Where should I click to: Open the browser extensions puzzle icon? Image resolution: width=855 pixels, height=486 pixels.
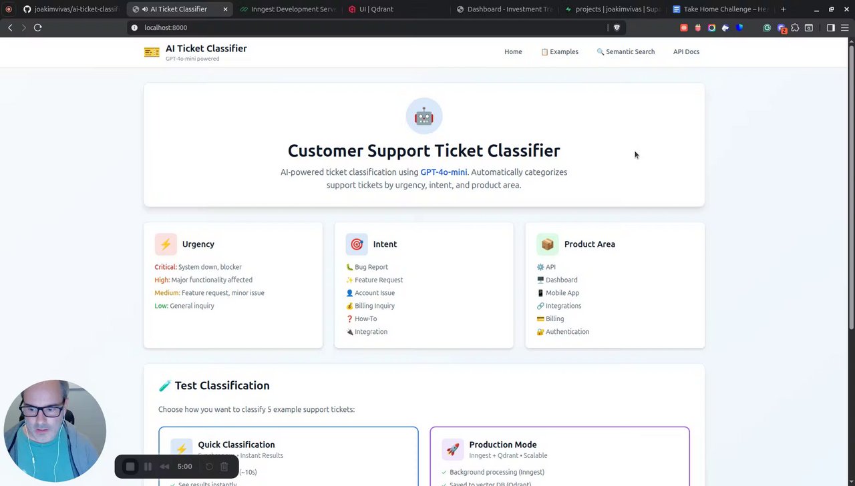point(795,27)
